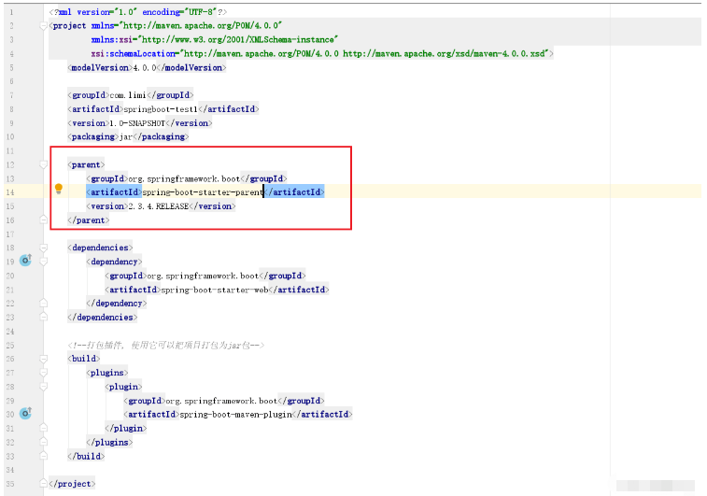Click the groupId text on line 13
707x496 pixels.
click(187, 179)
